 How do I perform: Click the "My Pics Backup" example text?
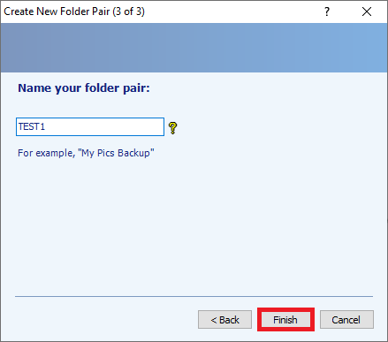[116, 153]
